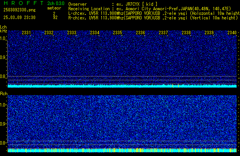Select the date stamp 25.03.09 23:30

(19, 18)
